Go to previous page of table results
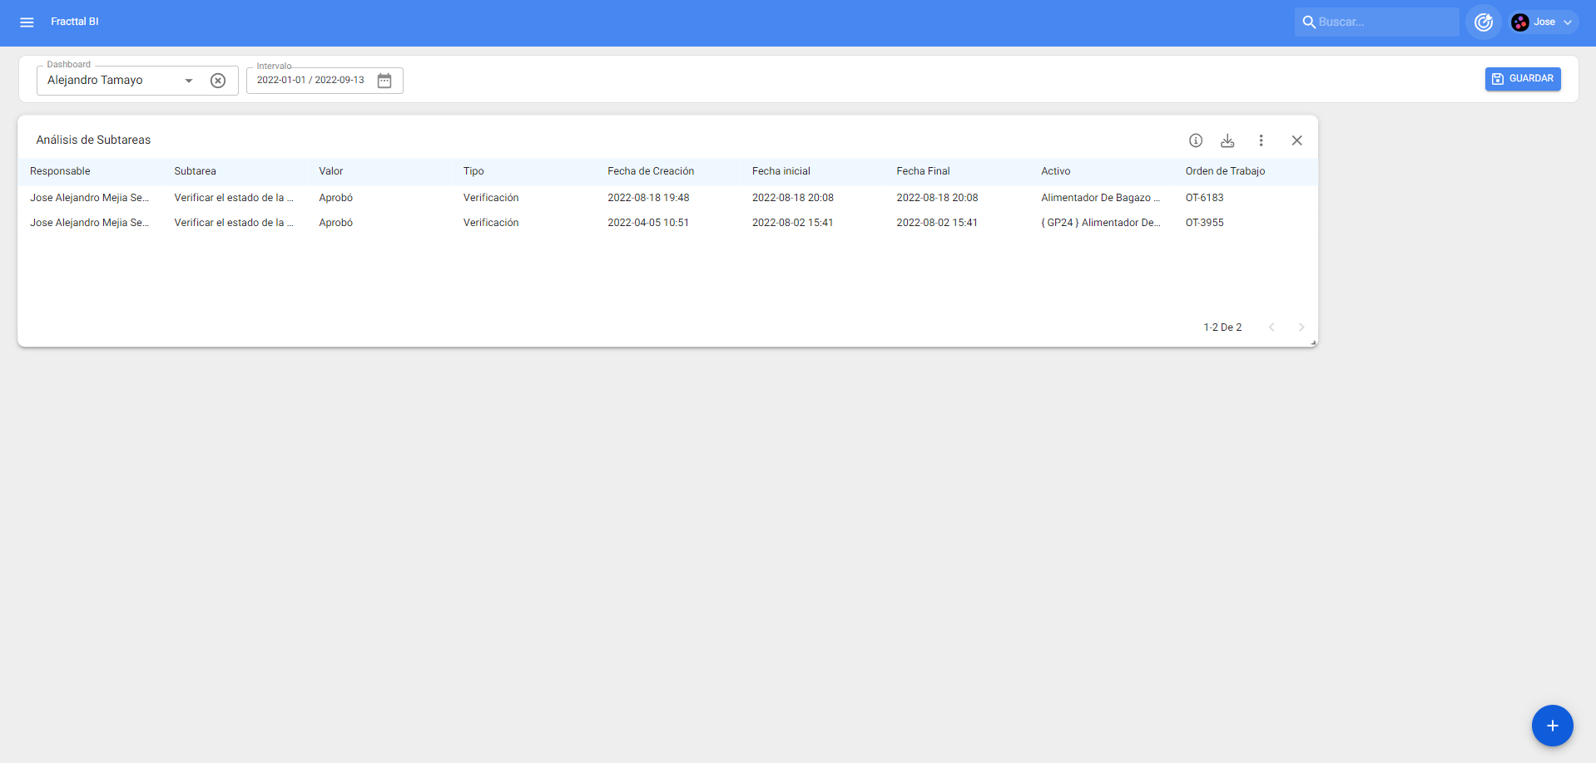The height and width of the screenshot is (763, 1596). (x=1271, y=327)
